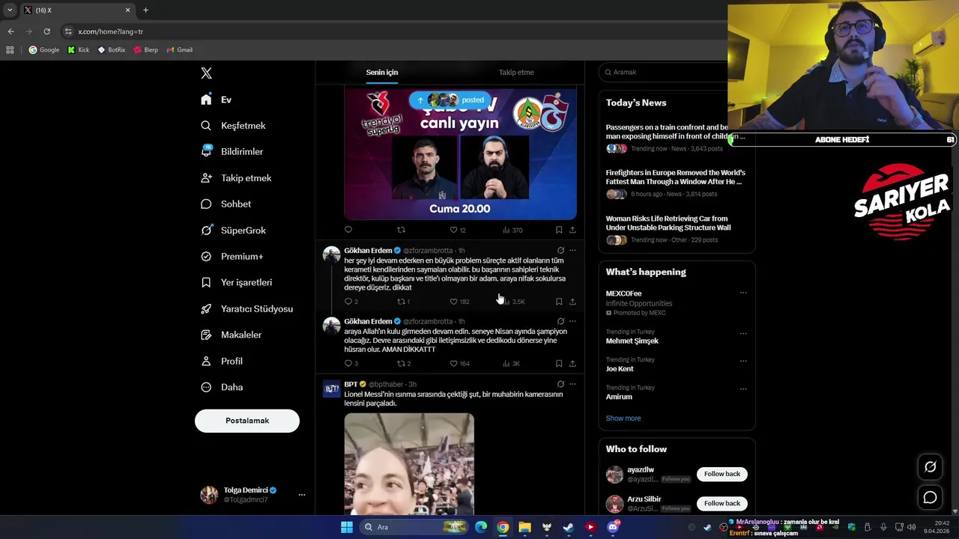Open floating Grok button at right edge
Viewport: 959px width, 539px height.
tap(930, 467)
